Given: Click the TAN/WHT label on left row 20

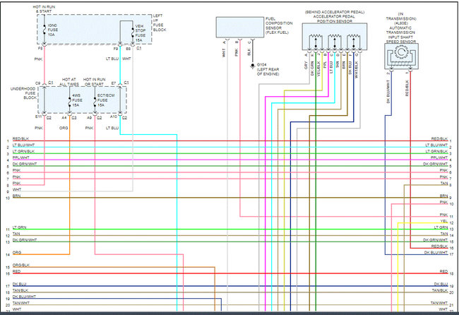Looking at the screenshot, I should [21, 303].
